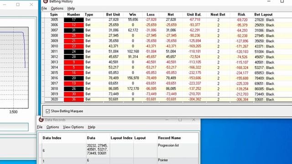Click Record Name column header
Viewport: 292px width, 164px height.
169,138
